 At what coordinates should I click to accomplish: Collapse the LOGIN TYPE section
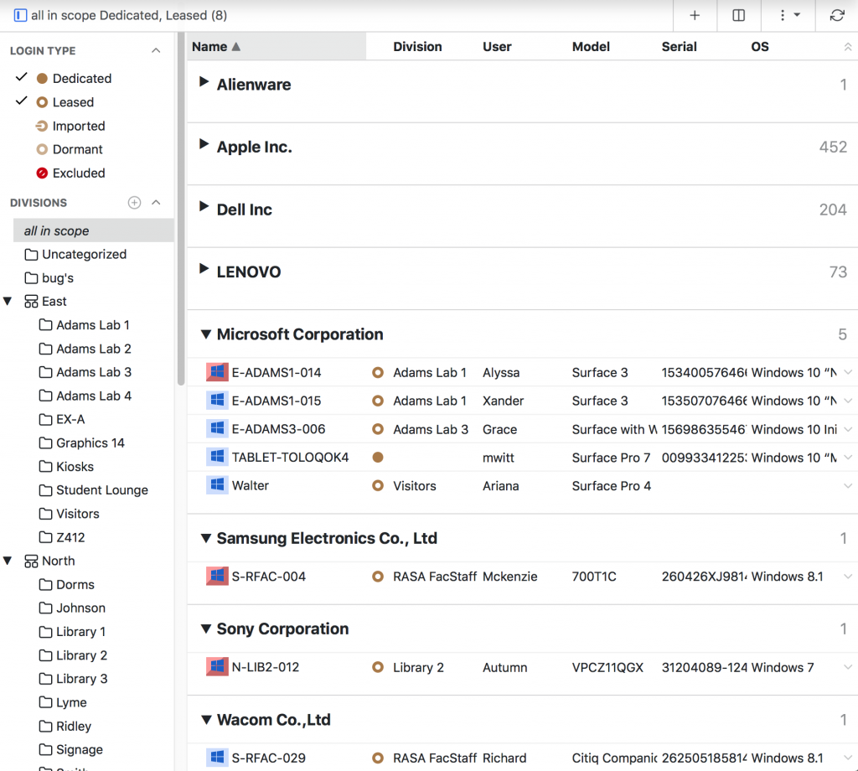(156, 50)
